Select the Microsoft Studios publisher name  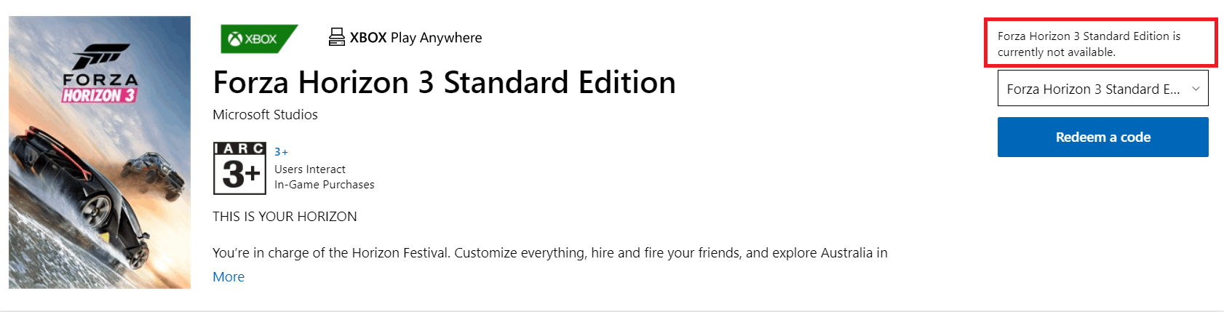[265, 115]
